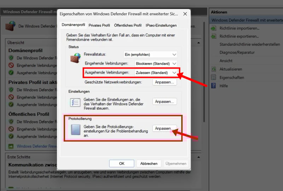This screenshot has height=191, width=283.
Task: Open Hilfe from the Aktionen pane
Action: pos(224,86)
